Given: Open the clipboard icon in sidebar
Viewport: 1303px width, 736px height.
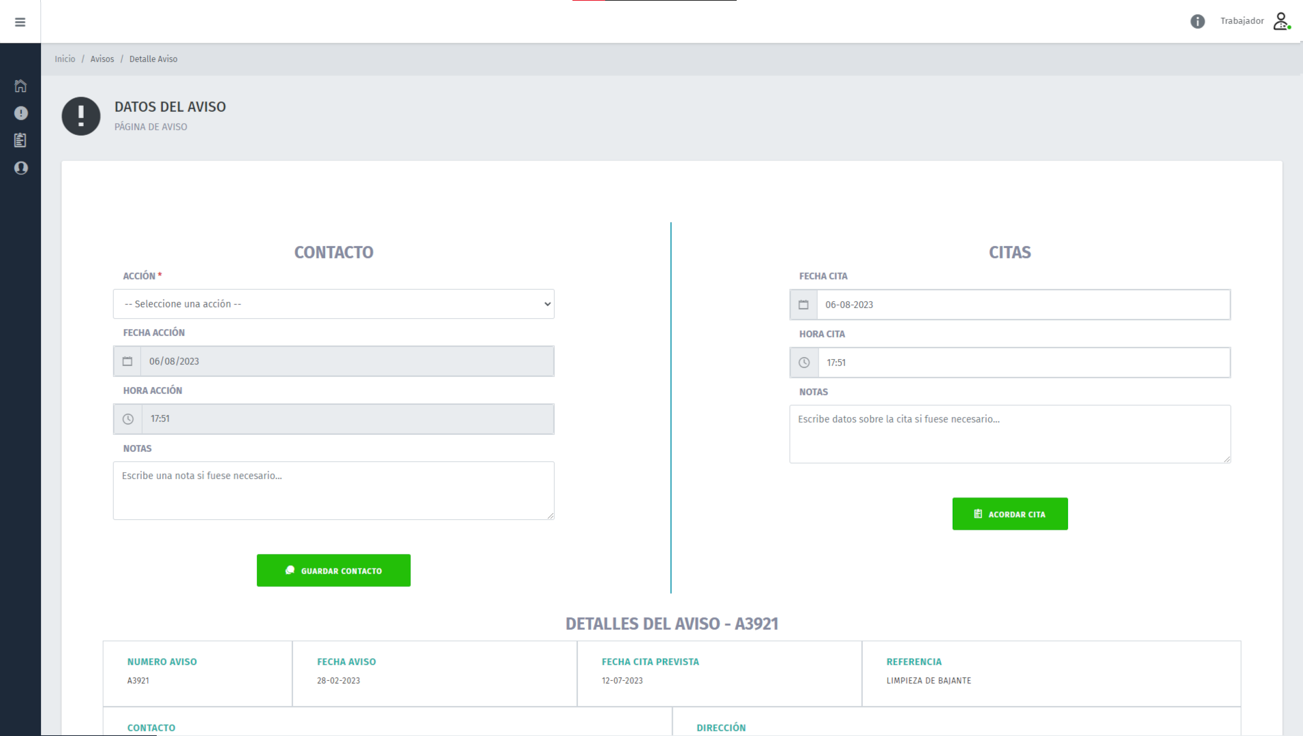Looking at the screenshot, I should click(x=20, y=140).
